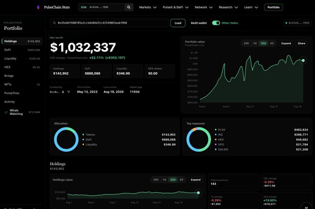Click the net worth $1,032,337 value
This screenshot has width=315, height=209.
(83, 47)
